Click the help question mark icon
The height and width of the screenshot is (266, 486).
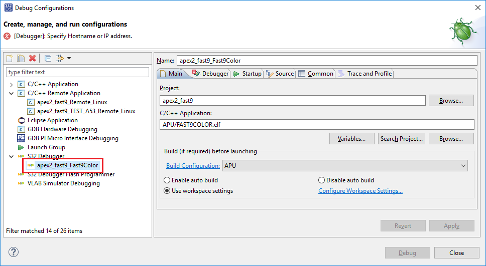[14, 252]
